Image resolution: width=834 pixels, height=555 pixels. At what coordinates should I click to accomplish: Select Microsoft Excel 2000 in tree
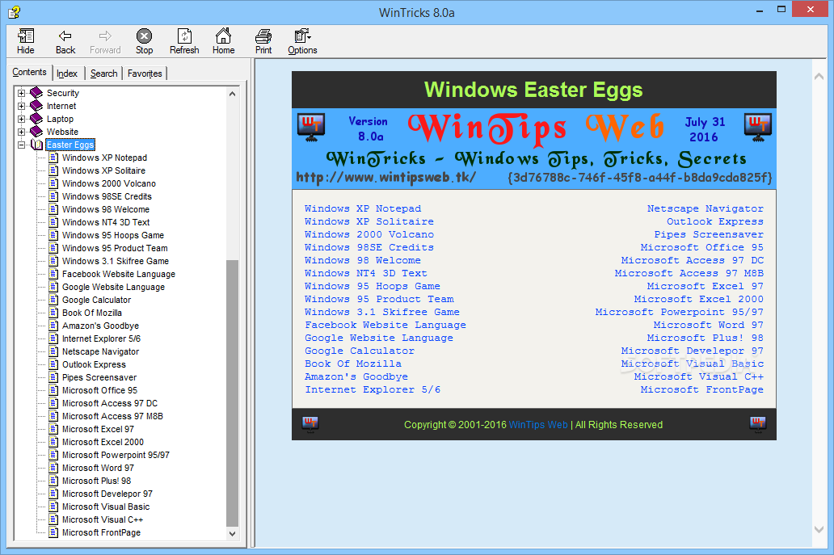coord(103,442)
